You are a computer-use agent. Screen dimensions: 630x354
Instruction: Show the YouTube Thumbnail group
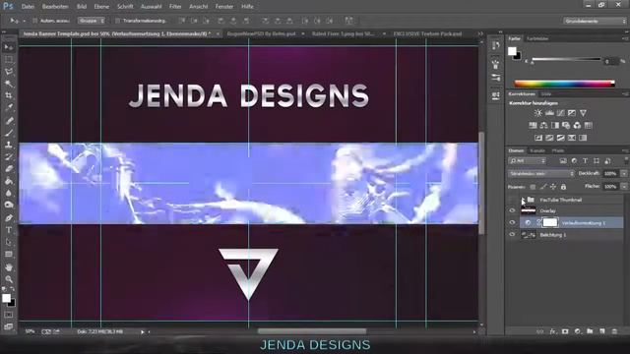[x=512, y=200]
